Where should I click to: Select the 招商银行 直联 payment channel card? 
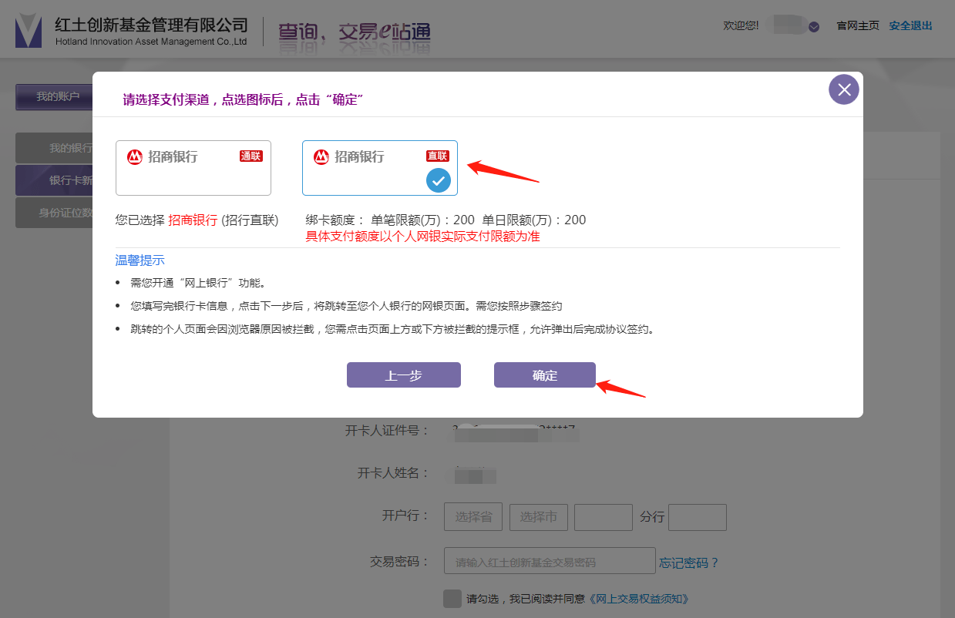click(380, 168)
